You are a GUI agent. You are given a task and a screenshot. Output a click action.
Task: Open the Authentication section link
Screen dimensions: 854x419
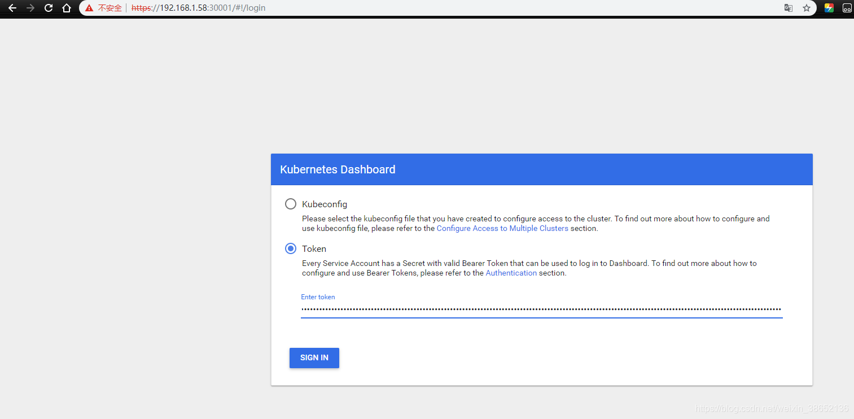click(x=511, y=273)
